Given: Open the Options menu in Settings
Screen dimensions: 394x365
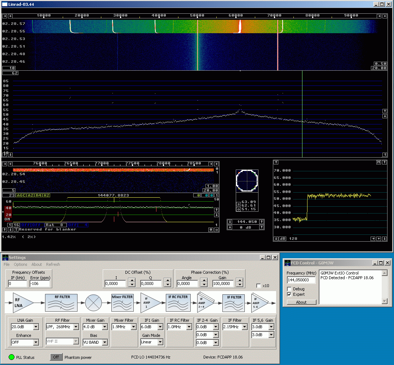Looking at the screenshot, I should tap(21, 264).
